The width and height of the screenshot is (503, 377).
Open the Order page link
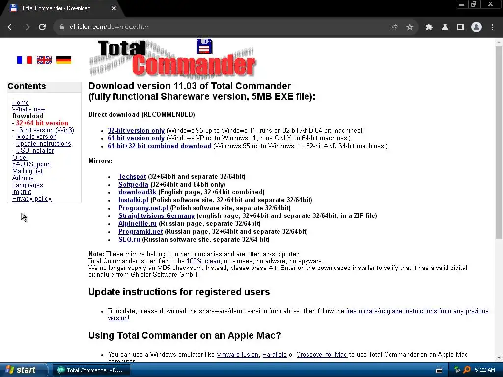point(20,158)
